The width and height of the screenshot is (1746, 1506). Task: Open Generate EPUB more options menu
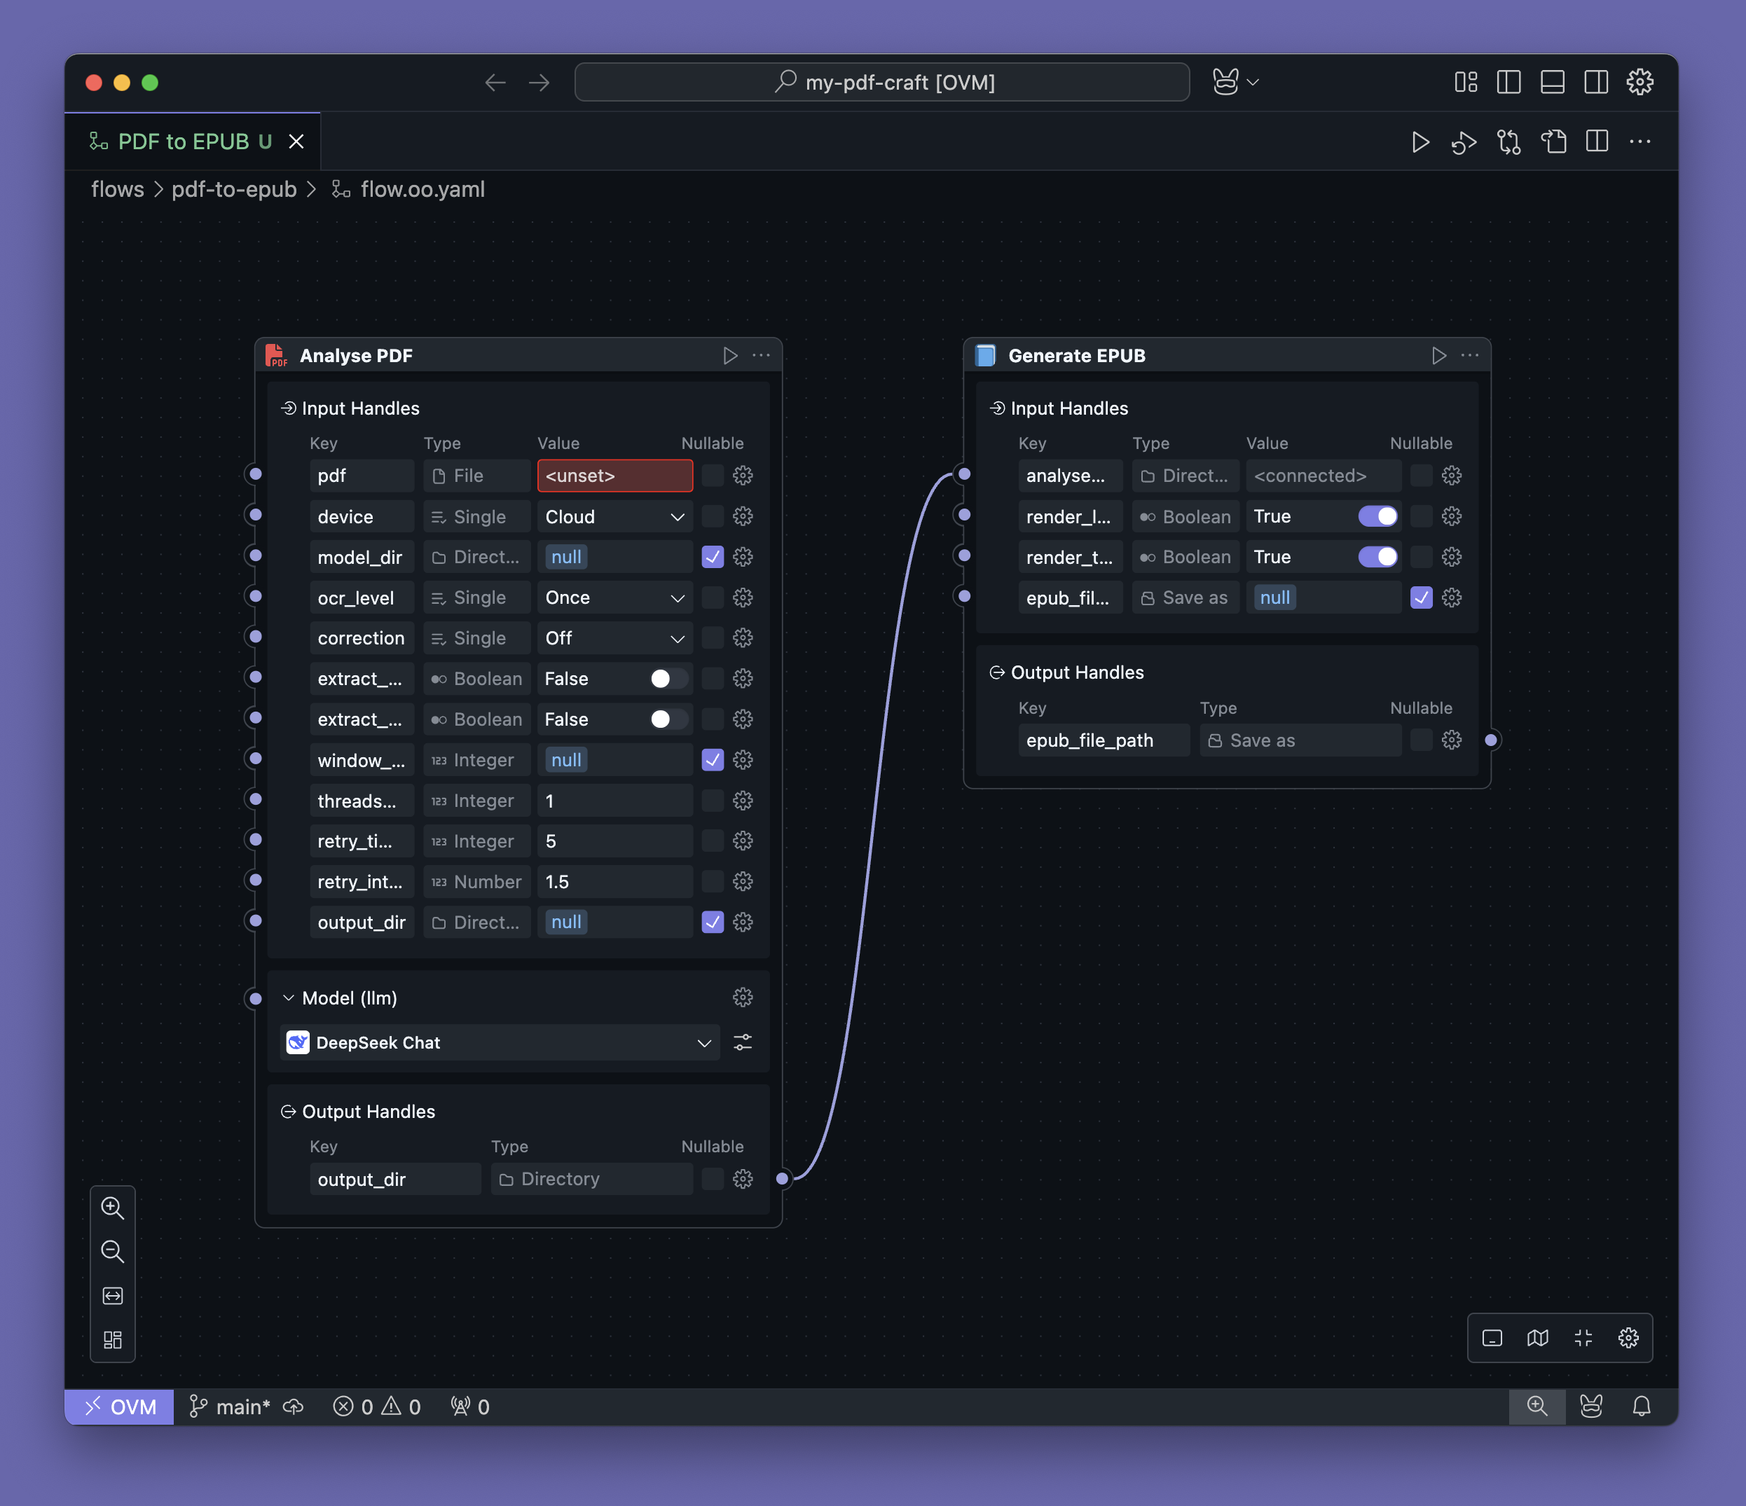click(1470, 355)
